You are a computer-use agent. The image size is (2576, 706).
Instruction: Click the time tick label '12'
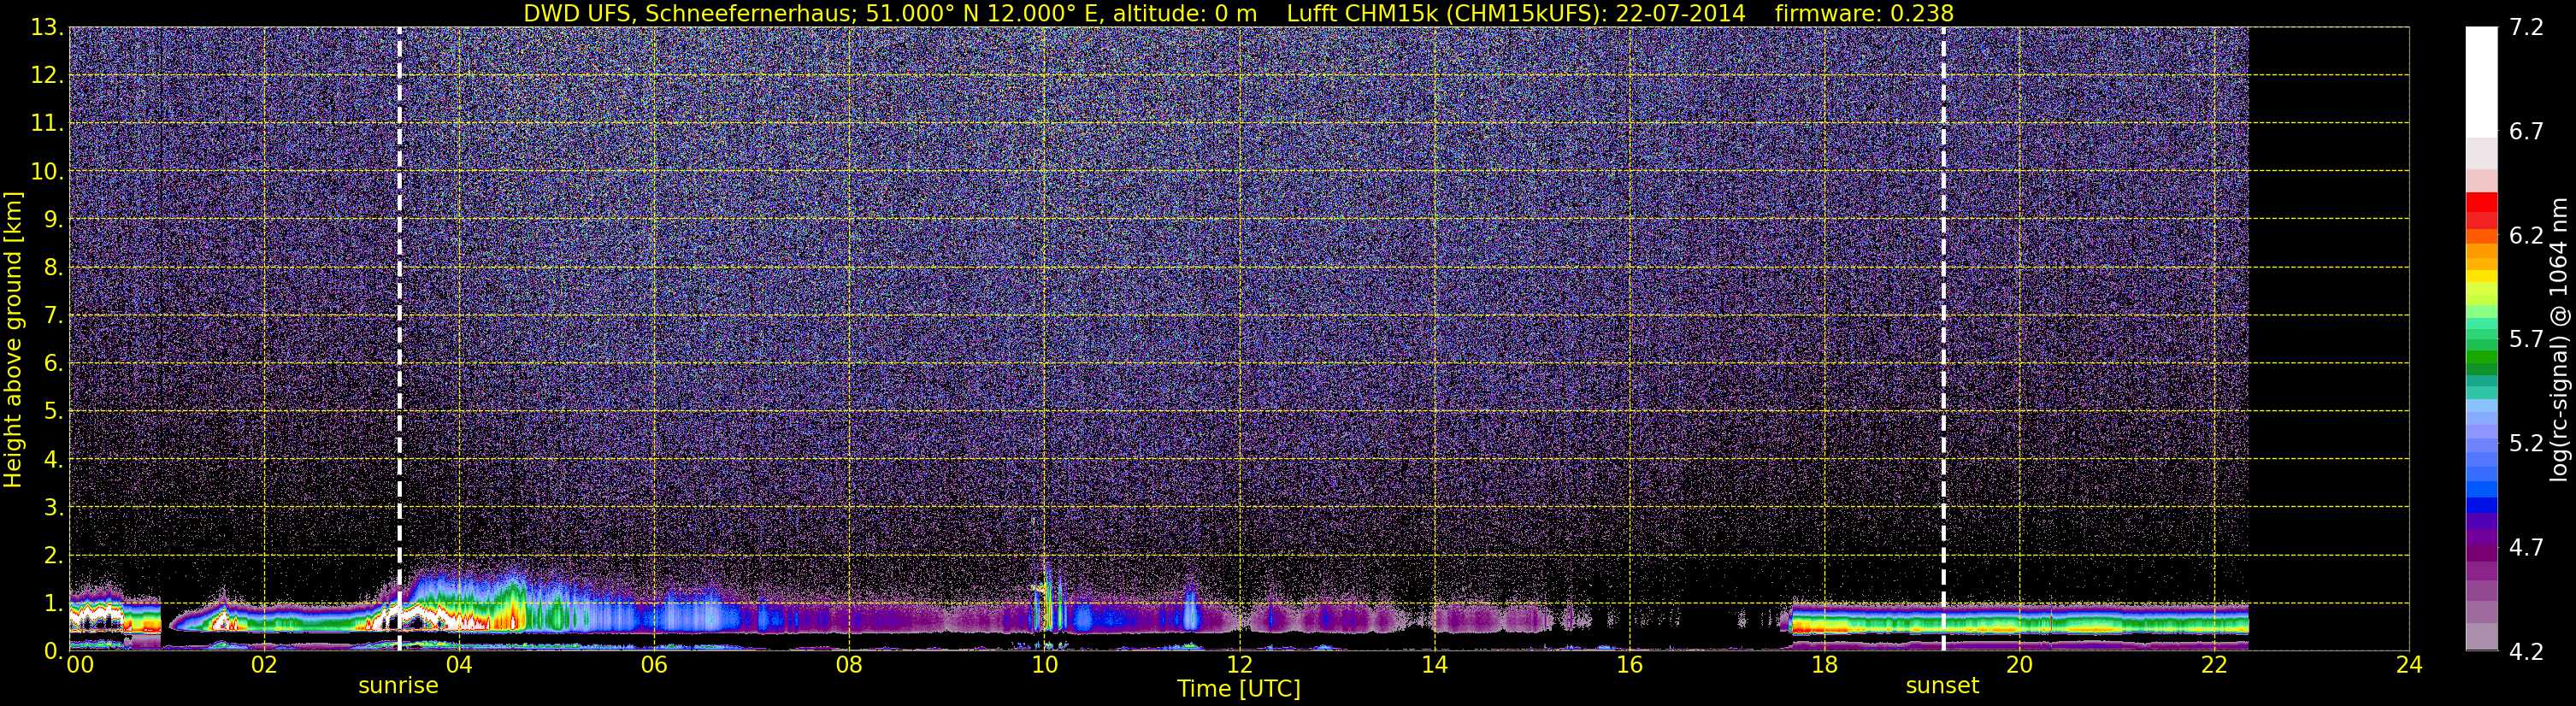click(x=1239, y=666)
